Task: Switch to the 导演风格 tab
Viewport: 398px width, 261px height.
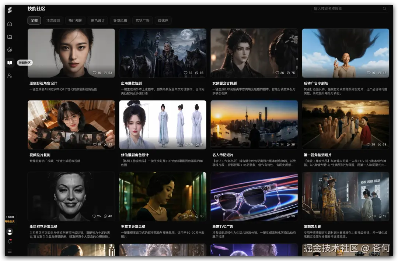Action: pos(120,21)
